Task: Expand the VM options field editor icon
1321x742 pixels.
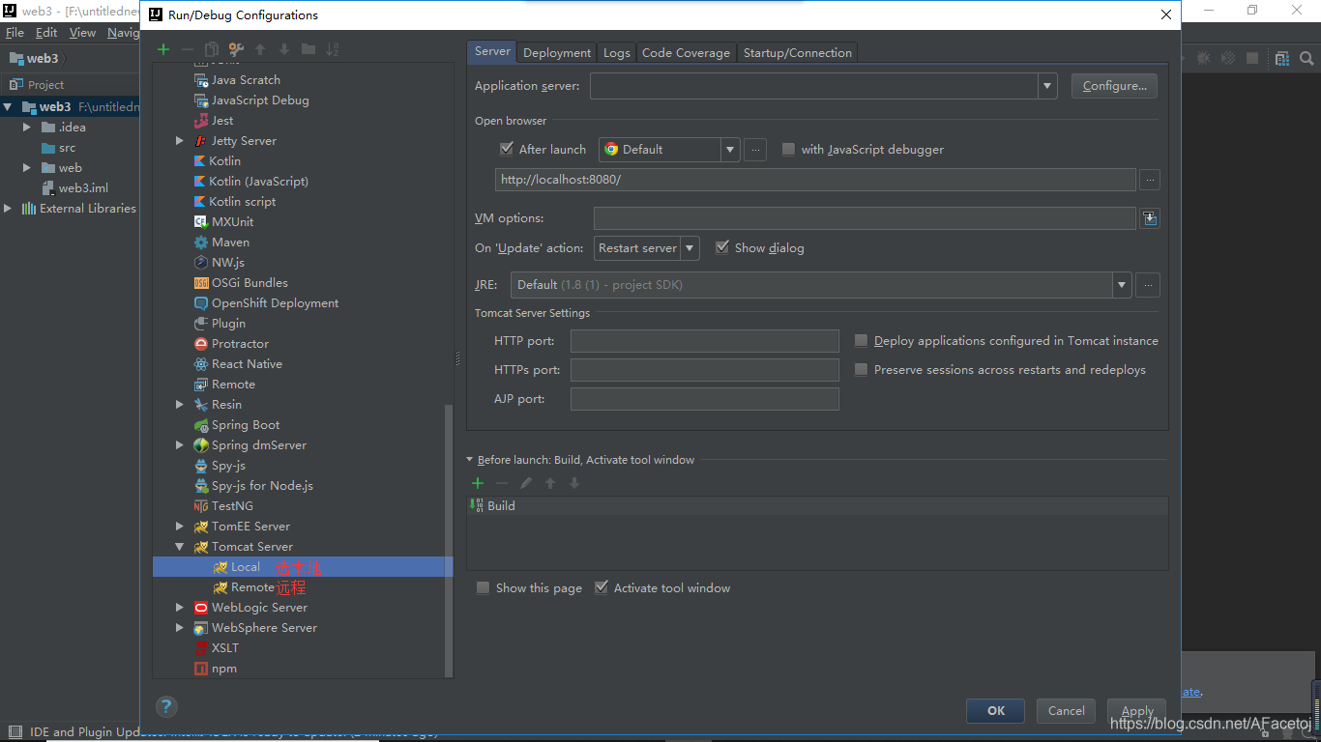Action: point(1149,218)
